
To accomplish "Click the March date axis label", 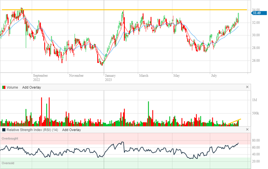I will pyautogui.click(x=144, y=76).
